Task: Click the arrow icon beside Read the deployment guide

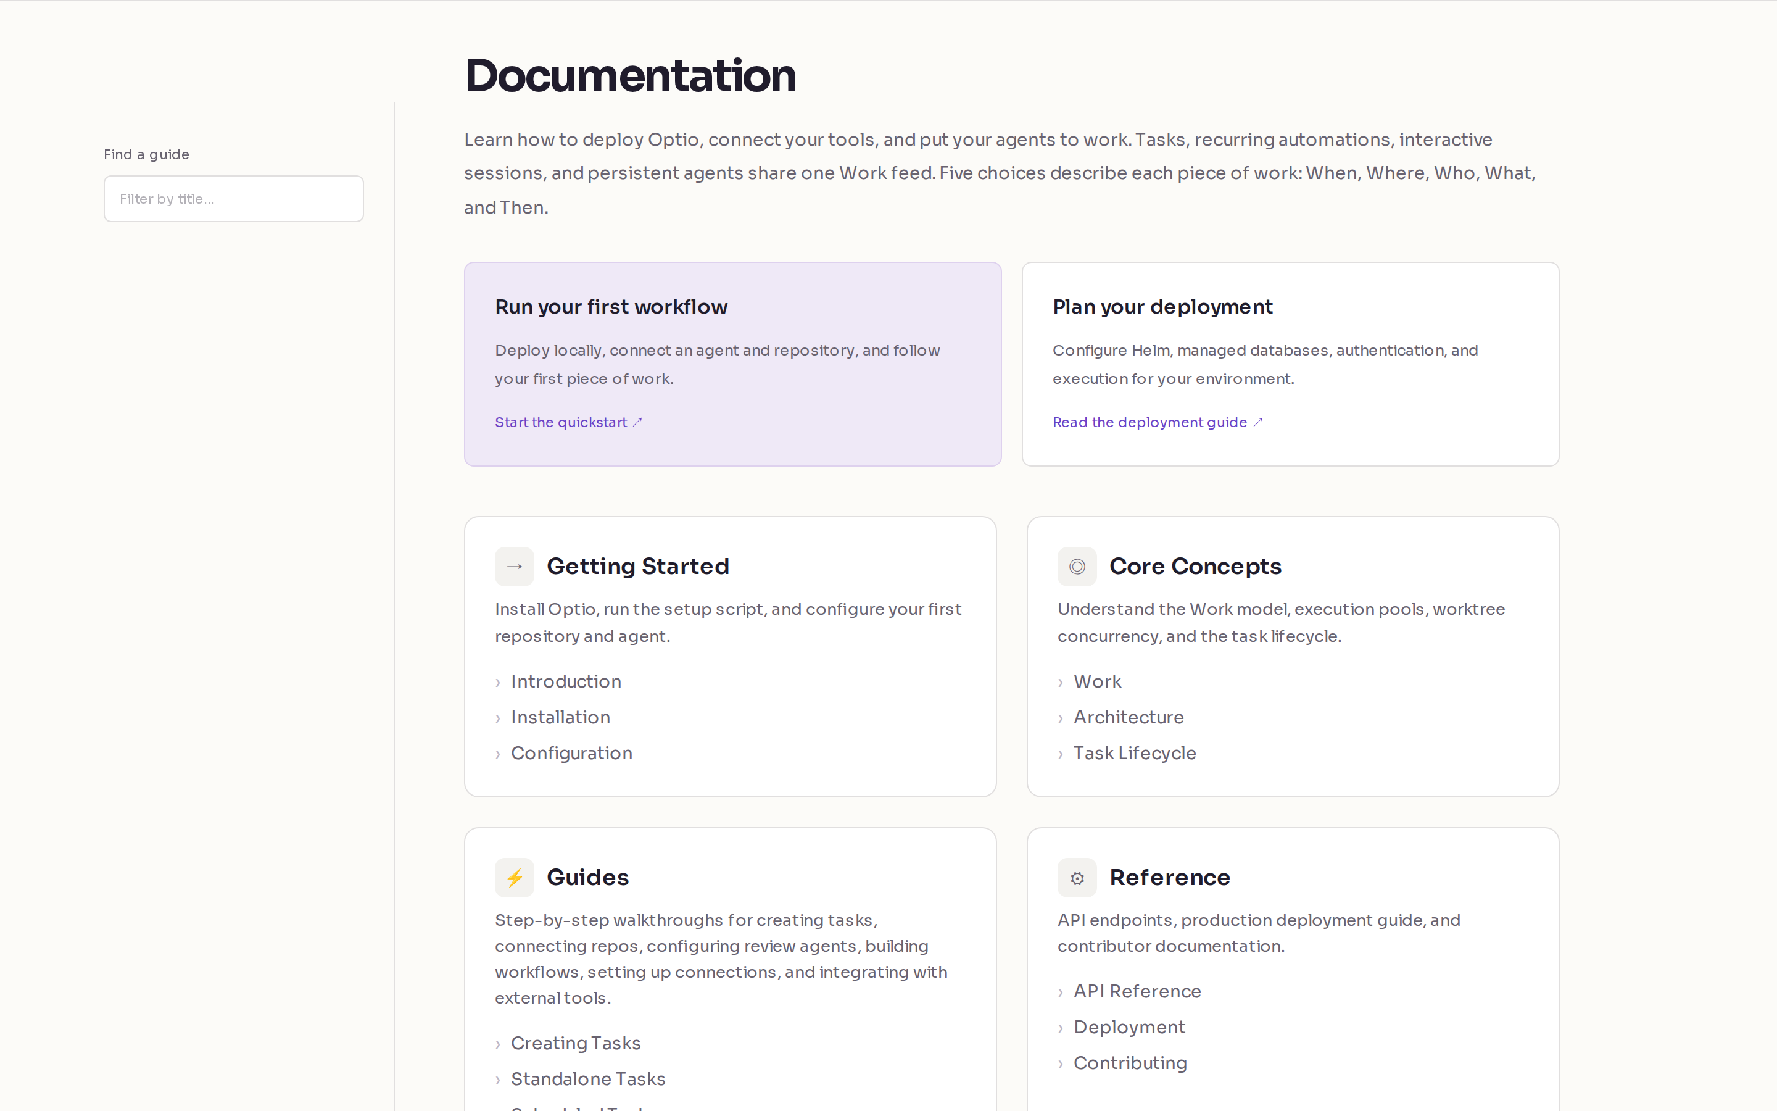Action: click(x=1258, y=423)
